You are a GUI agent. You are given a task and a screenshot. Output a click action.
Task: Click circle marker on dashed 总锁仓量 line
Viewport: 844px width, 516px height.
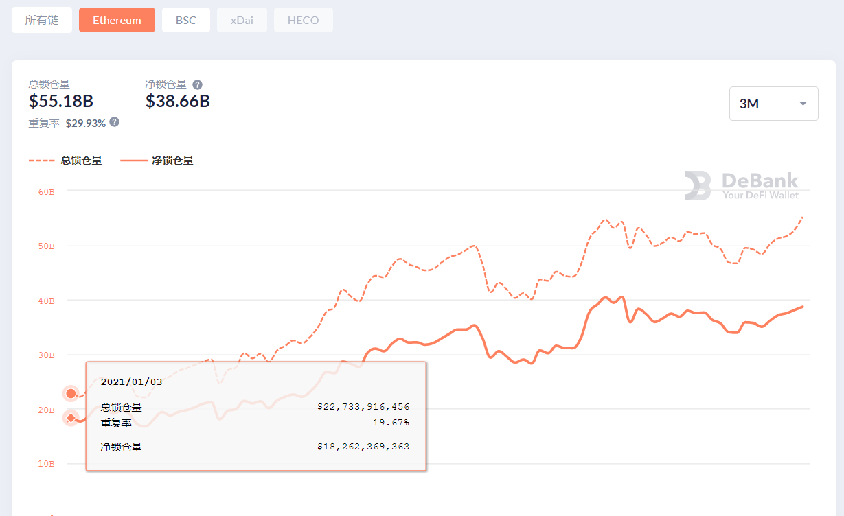coord(71,393)
